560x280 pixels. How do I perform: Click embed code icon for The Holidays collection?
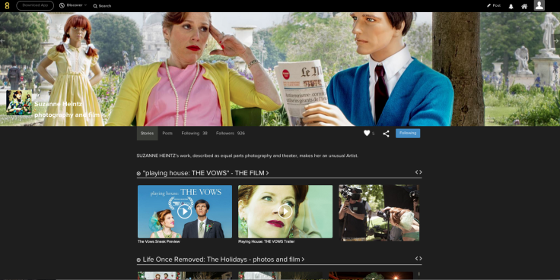(418, 258)
